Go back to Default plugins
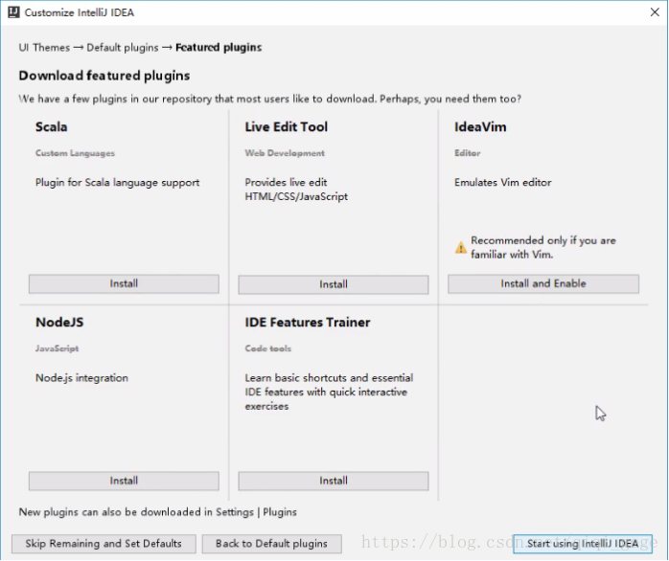The width and height of the screenshot is (669, 561). pyautogui.click(x=271, y=544)
